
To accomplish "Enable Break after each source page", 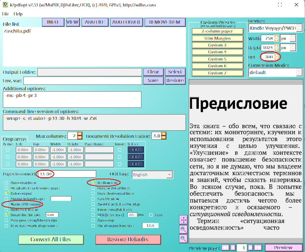I will pos(6,188).
